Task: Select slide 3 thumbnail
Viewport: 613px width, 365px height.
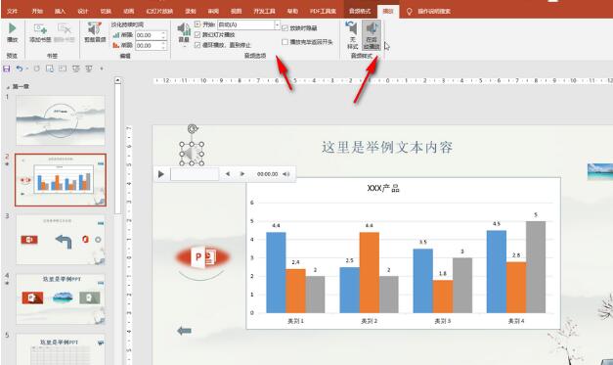Action: tap(61, 240)
